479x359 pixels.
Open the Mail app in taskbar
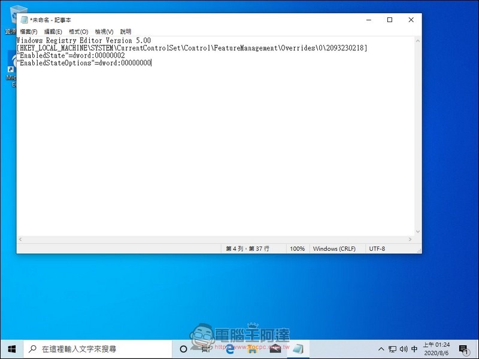tap(275, 349)
